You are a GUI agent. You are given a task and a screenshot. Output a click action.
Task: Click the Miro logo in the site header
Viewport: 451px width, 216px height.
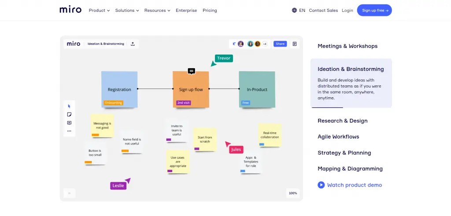[x=70, y=10]
